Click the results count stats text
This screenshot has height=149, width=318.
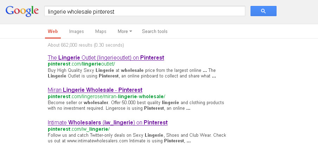coord(86,45)
